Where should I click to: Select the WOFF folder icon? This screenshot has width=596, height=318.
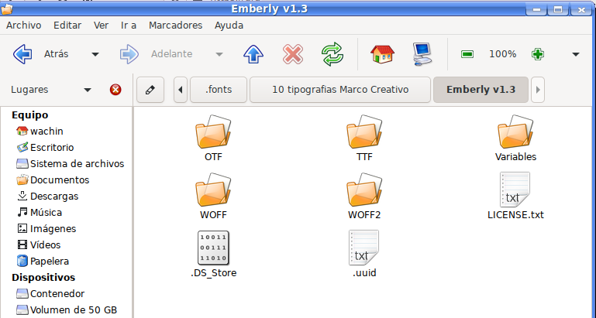coord(213,190)
